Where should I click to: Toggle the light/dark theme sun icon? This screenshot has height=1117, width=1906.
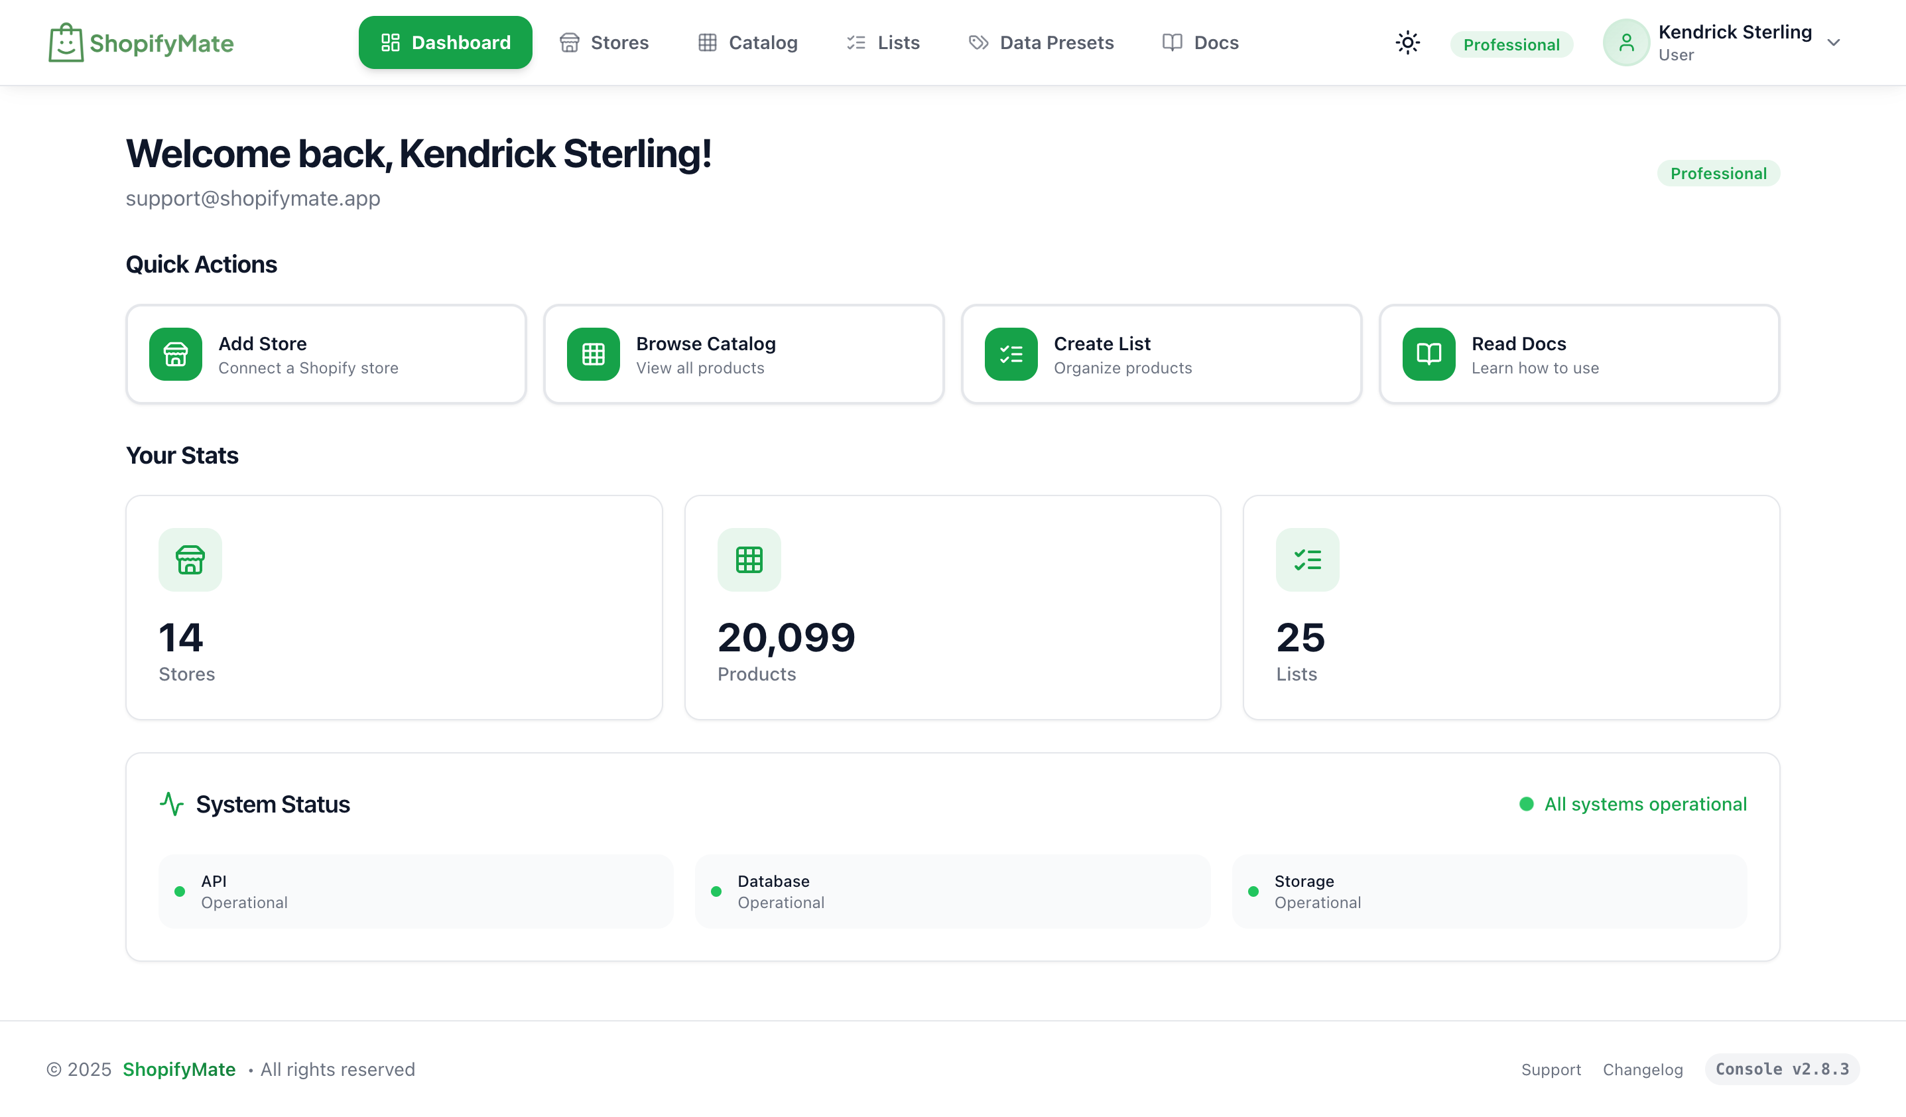[x=1407, y=42]
